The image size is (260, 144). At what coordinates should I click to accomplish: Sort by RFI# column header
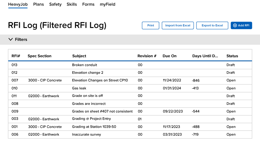point(16,56)
